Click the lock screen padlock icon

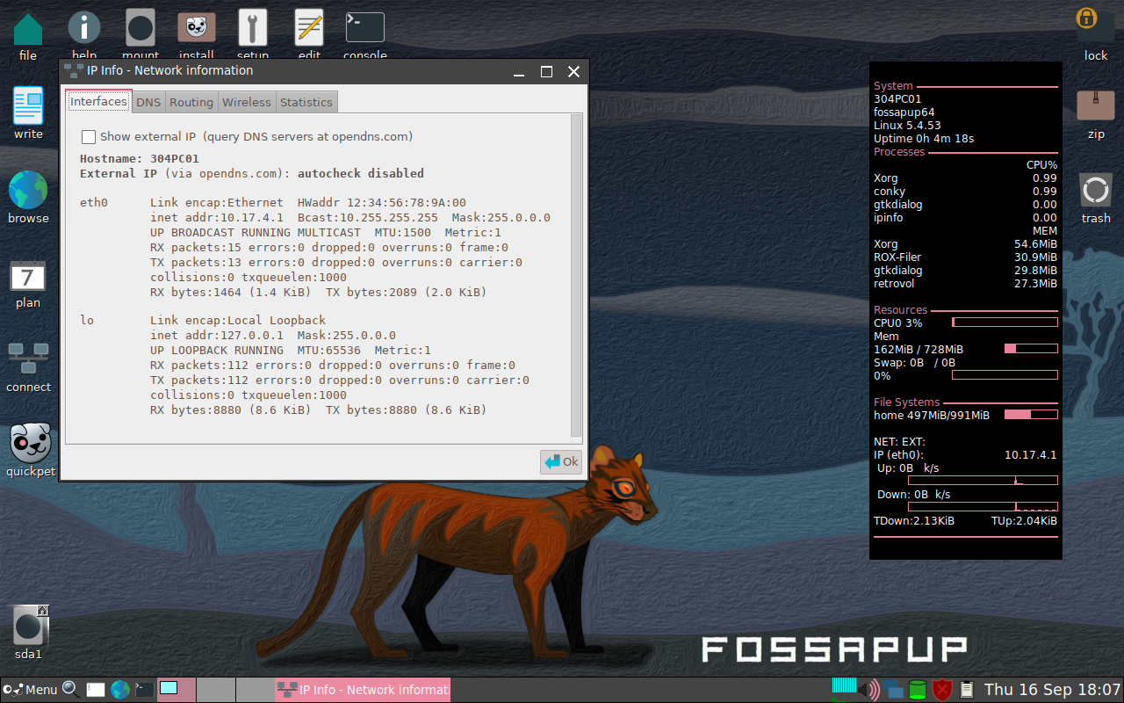tap(1089, 21)
